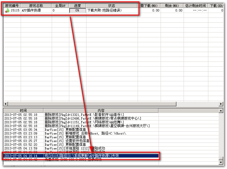The height and width of the screenshot is (169, 227).
Task: Sort by 游戏名称 column header
Action: [x=36, y=6]
